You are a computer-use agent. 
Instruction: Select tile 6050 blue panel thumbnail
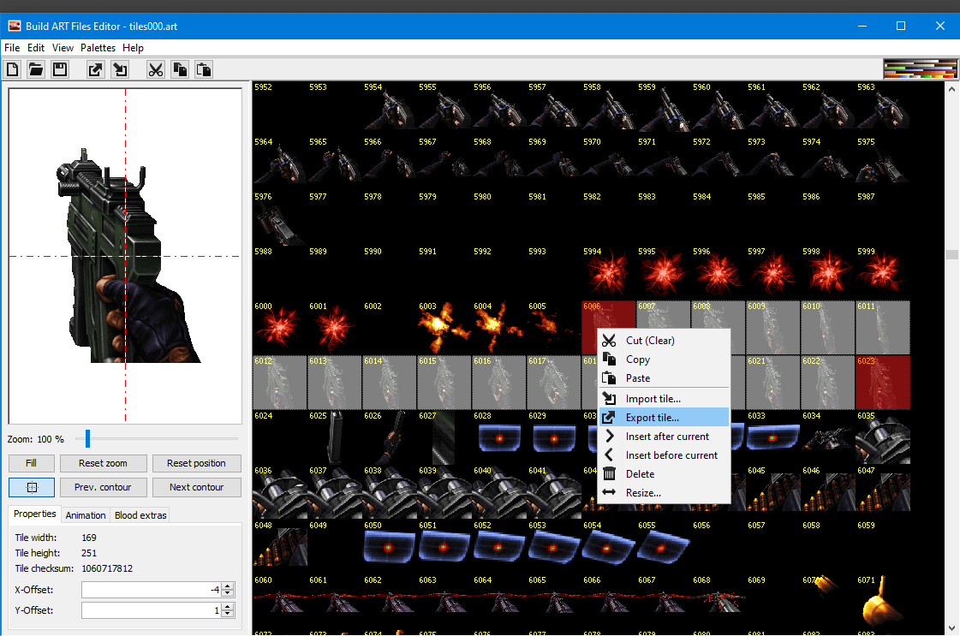click(x=389, y=546)
